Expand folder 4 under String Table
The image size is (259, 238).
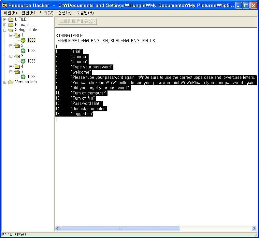tap(11, 66)
